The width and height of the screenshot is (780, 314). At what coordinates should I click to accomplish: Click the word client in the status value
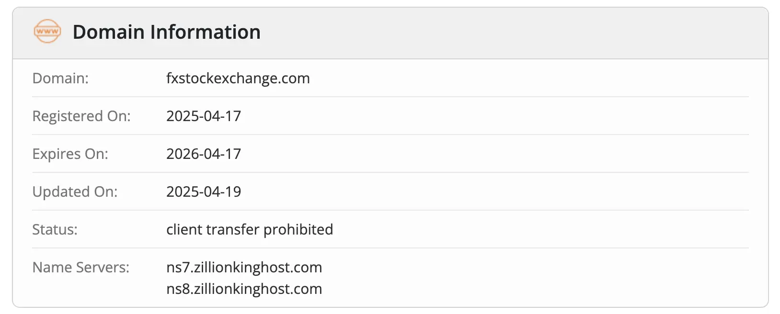point(184,229)
